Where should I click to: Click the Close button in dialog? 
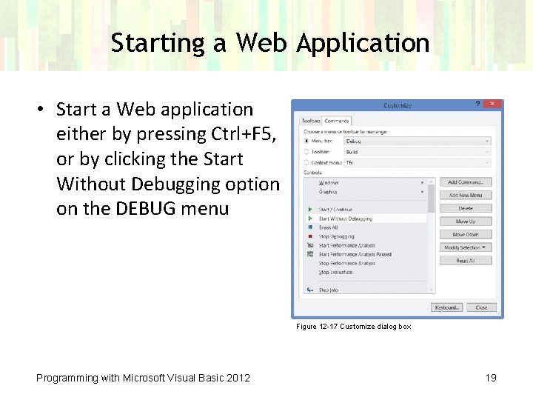pos(481,307)
